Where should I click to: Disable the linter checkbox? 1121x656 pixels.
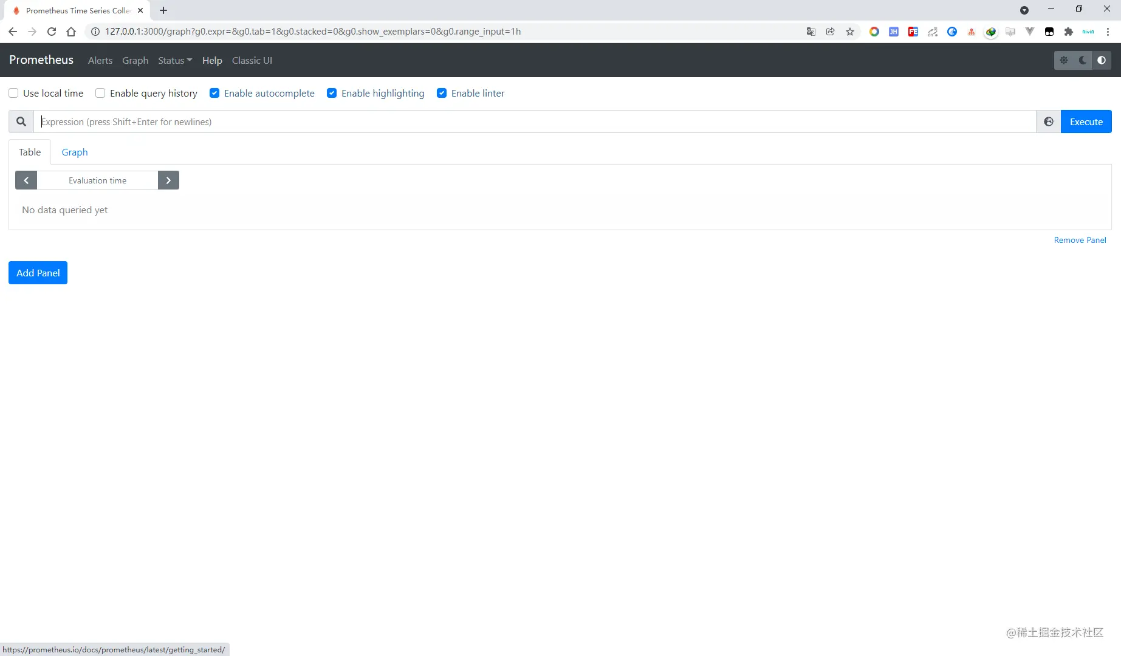tap(442, 93)
